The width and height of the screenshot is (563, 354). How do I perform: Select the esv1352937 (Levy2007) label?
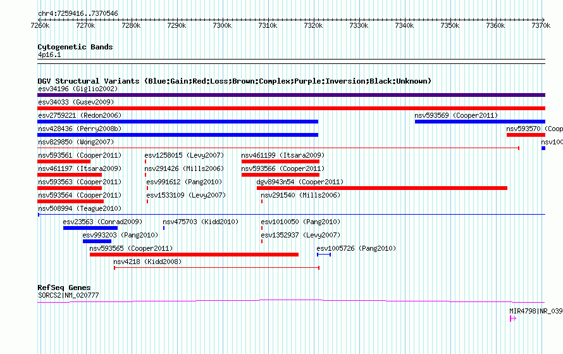pyautogui.click(x=300, y=235)
